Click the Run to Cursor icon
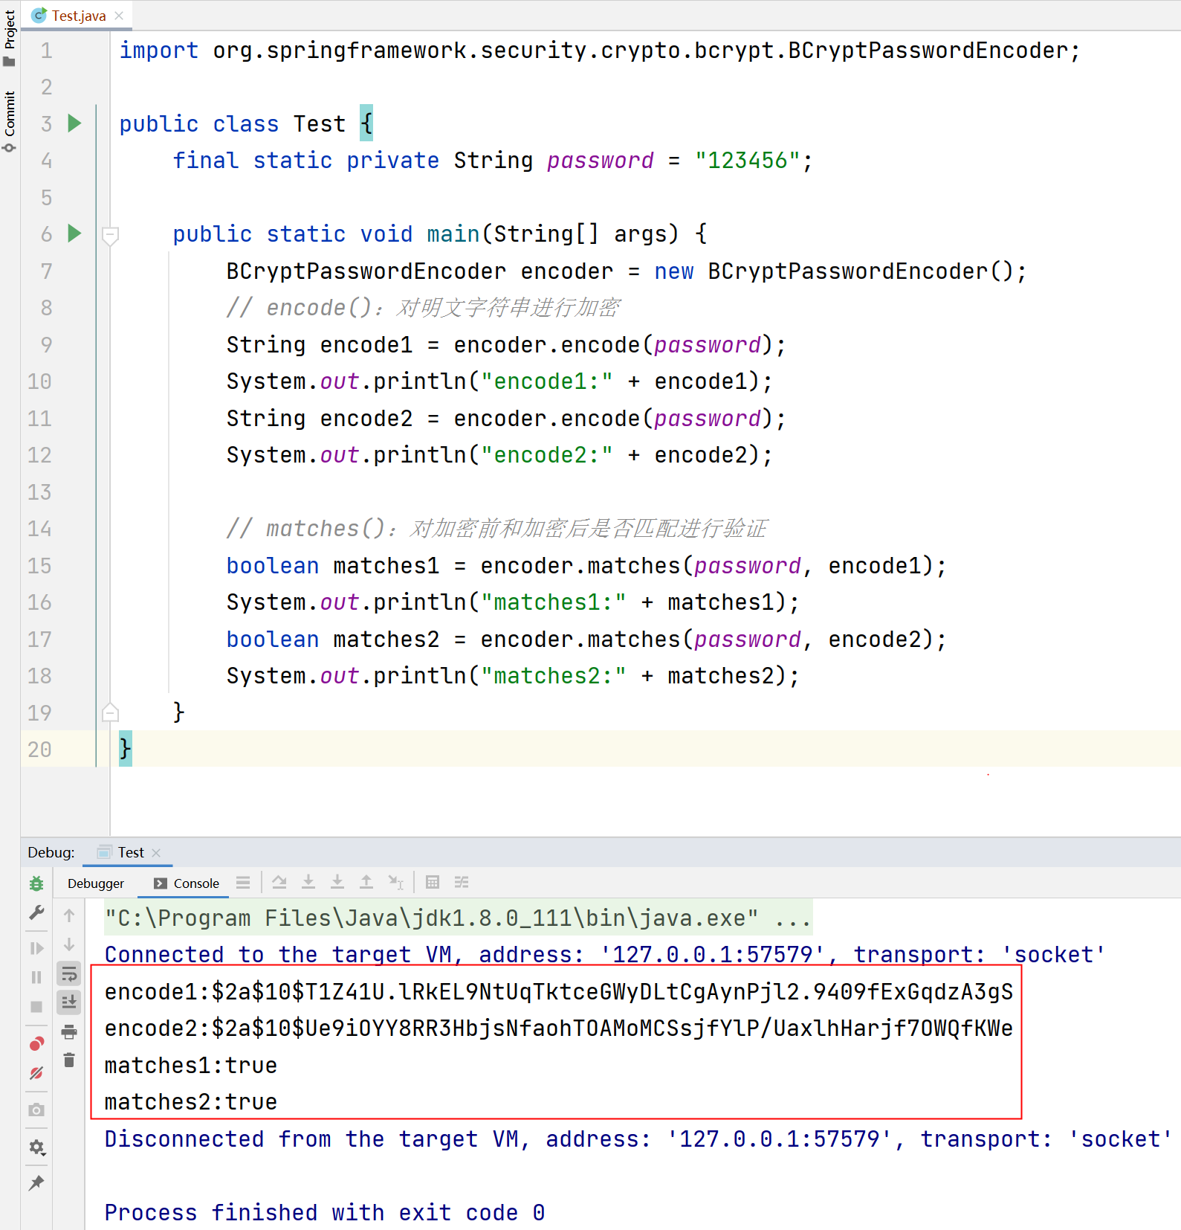Screen dimensions: 1181x1230 (395, 883)
